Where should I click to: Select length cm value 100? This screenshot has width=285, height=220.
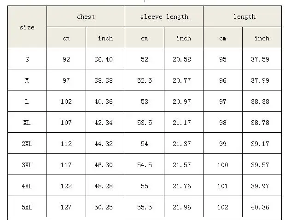pos(223,164)
